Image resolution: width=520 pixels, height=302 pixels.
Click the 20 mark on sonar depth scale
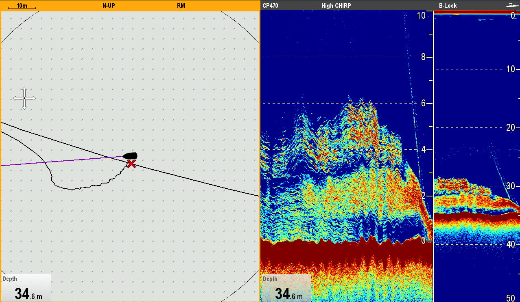coord(510,127)
